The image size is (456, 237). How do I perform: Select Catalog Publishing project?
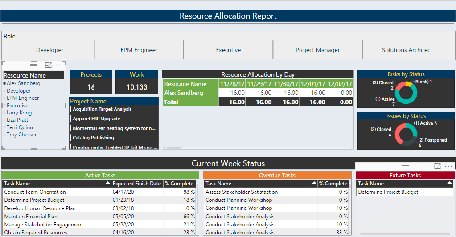(x=93, y=138)
